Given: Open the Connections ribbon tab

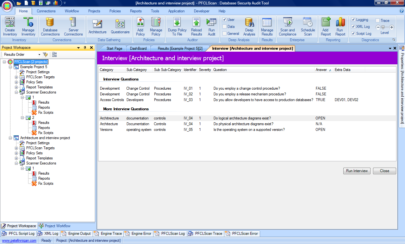Looking at the screenshot, I should (46, 11).
